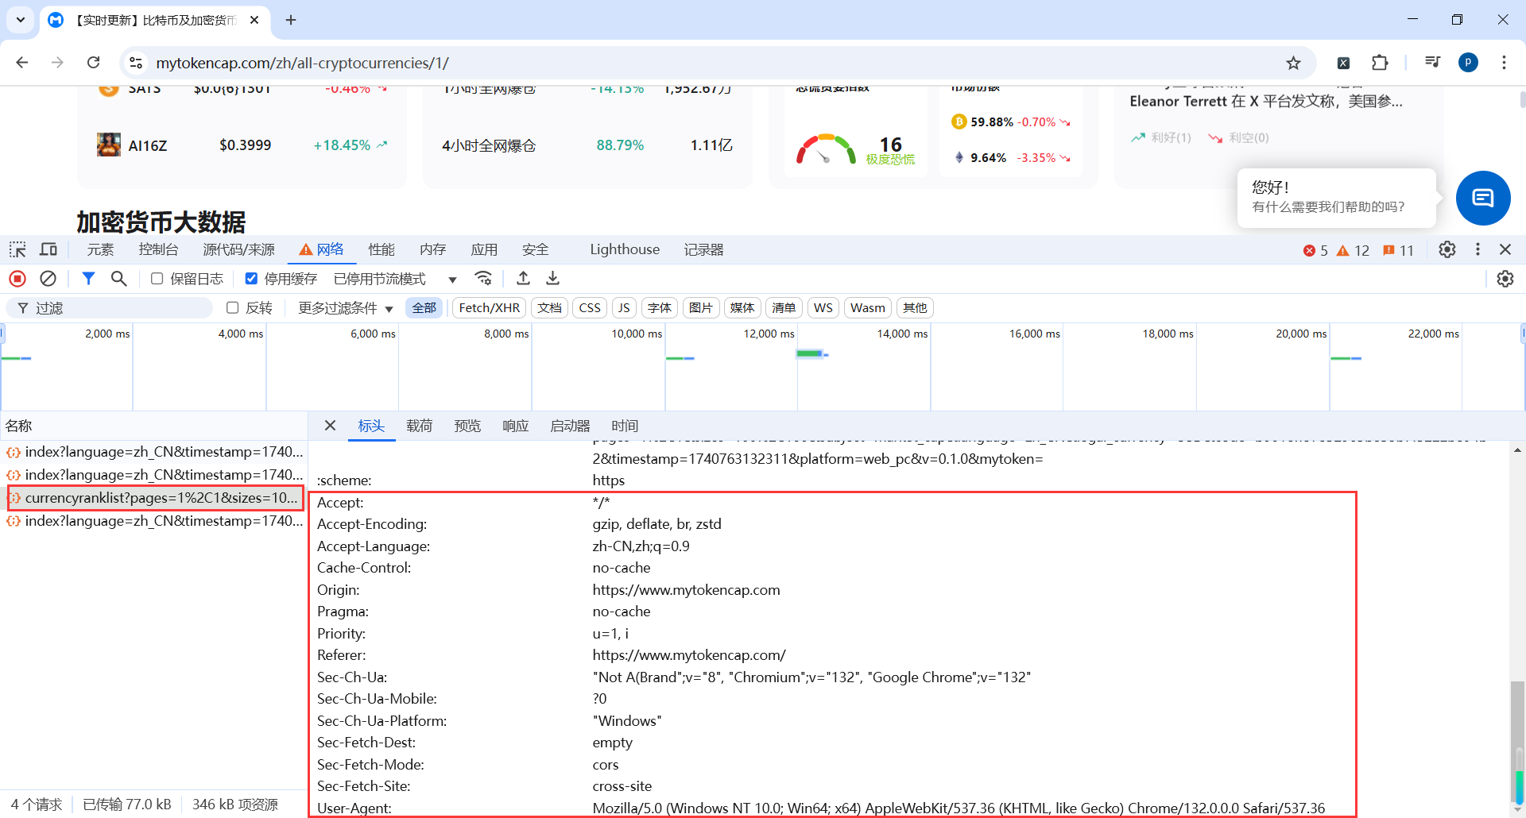This screenshot has height=818, width=1526.
Task: Uncheck the 停用缓存 checkbox
Action: pyautogui.click(x=251, y=279)
